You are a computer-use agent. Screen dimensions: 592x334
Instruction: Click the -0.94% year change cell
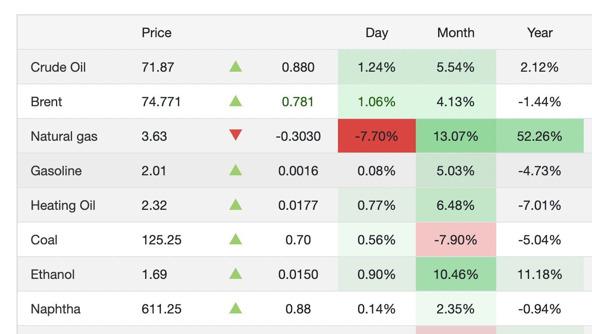(x=540, y=309)
